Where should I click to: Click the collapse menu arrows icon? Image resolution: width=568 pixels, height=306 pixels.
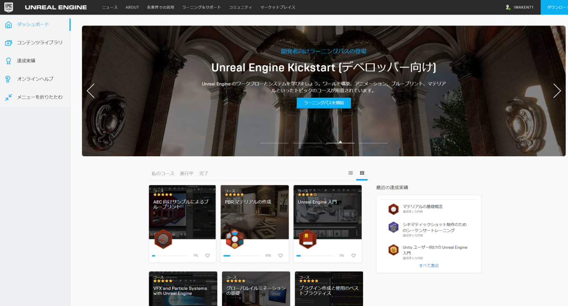9,97
